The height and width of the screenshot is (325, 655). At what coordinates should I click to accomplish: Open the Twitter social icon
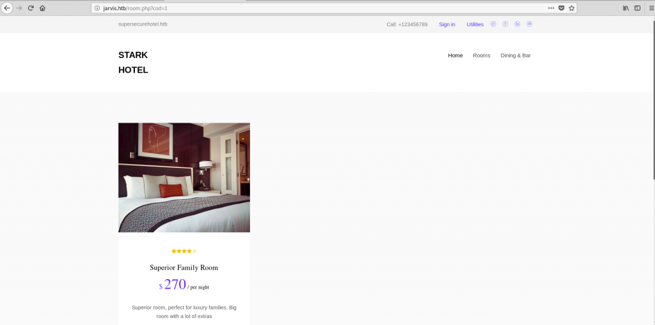point(493,24)
